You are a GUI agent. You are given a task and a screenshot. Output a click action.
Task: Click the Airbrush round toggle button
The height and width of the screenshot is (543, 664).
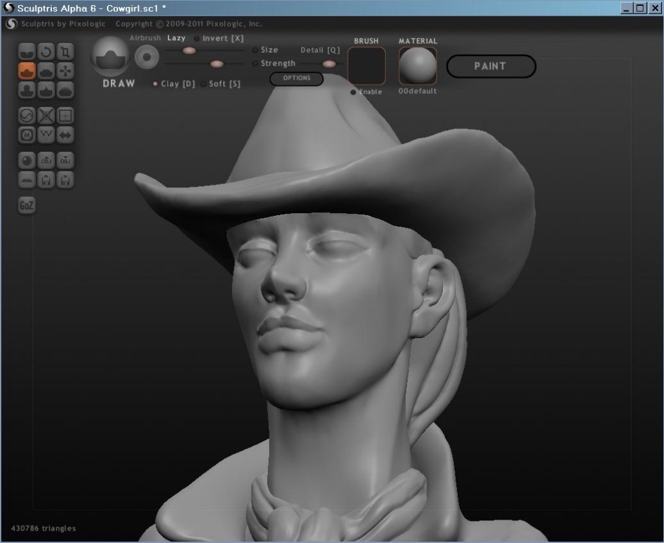[147, 57]
